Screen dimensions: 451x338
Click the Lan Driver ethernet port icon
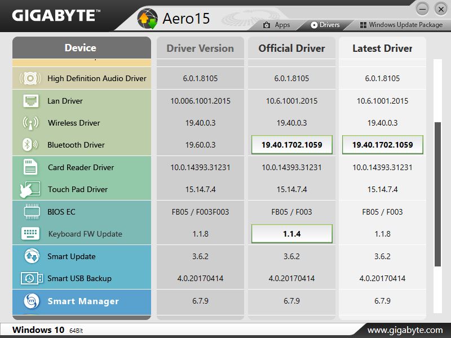[x=31, y=101]
